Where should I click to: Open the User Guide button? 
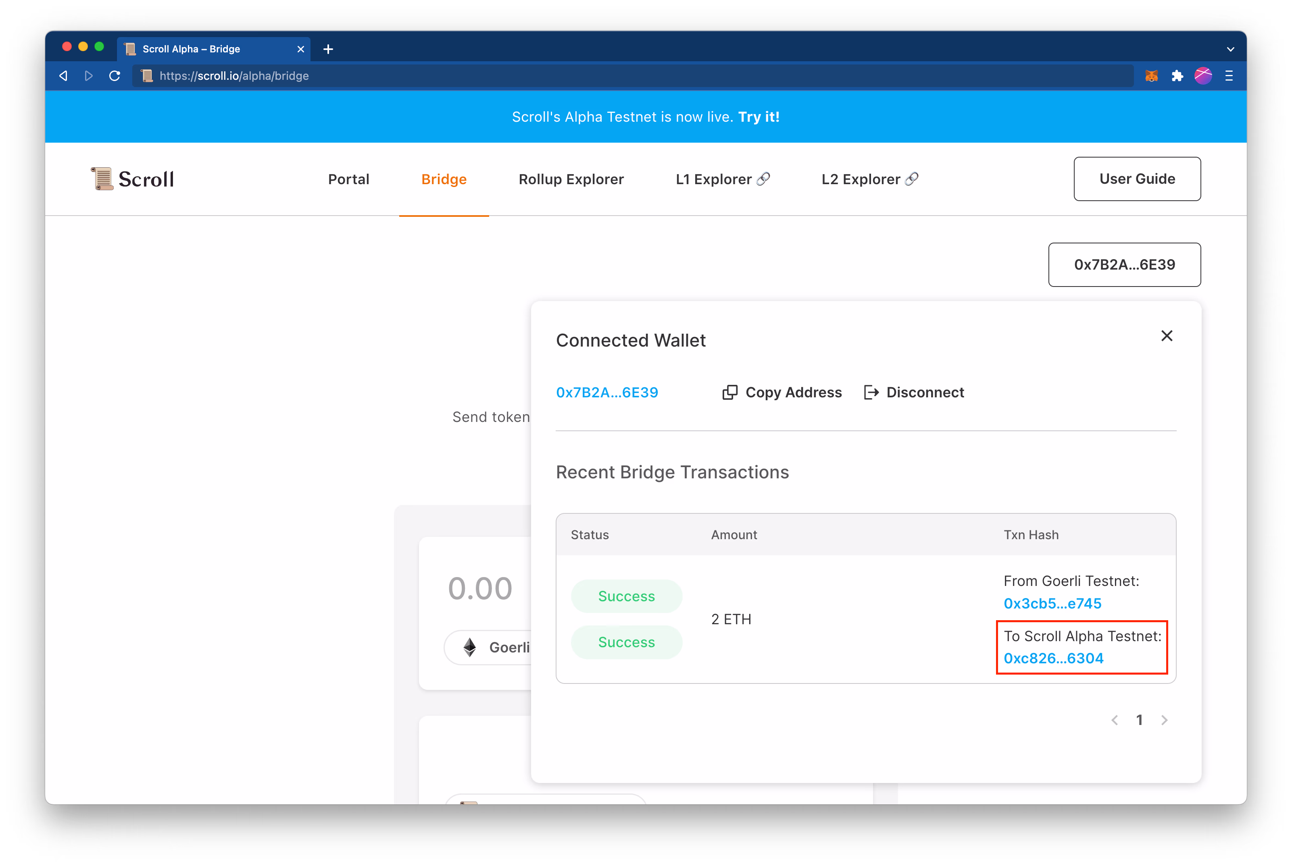point(1136,179)
